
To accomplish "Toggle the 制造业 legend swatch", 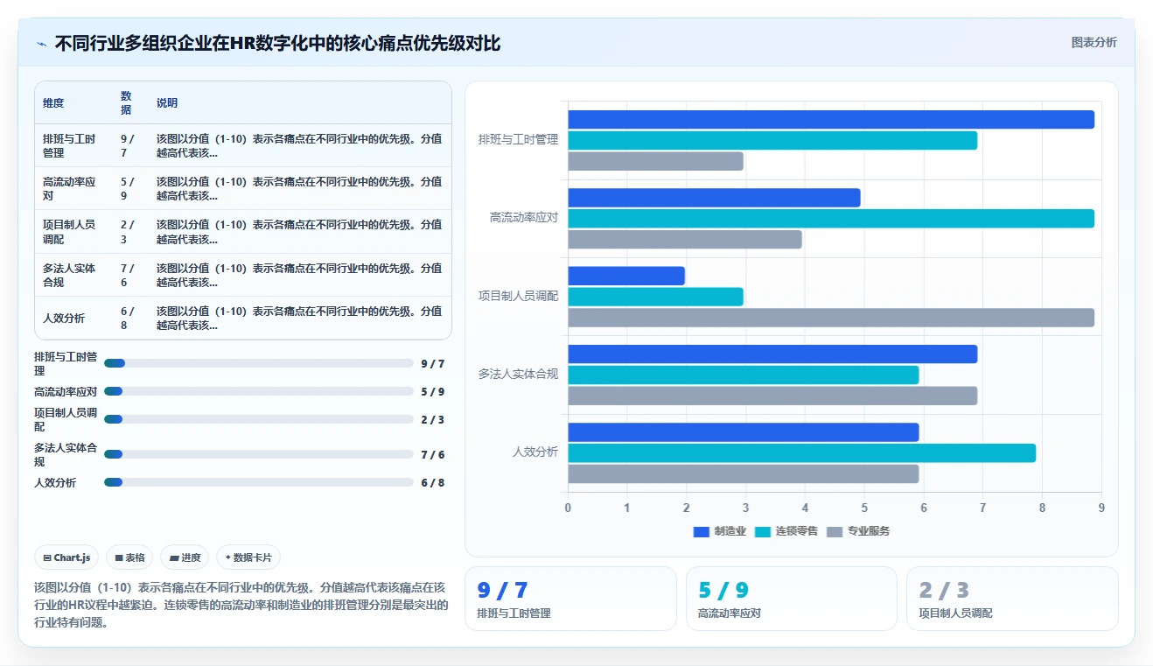I will click(701, 531).
